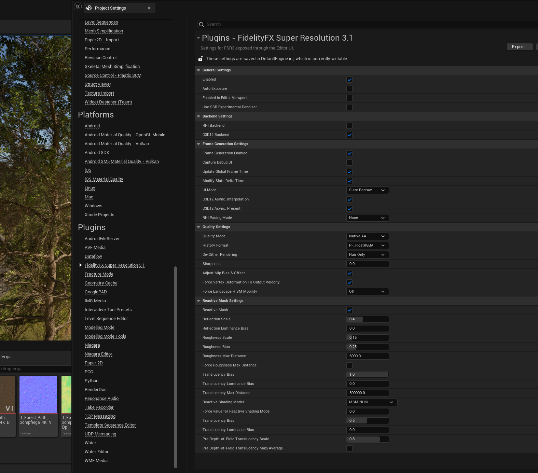The width and height of the screenshot is (538, 473).
Task: Collapse the Reactive Mask Settings section
Action: pos(198,301)
